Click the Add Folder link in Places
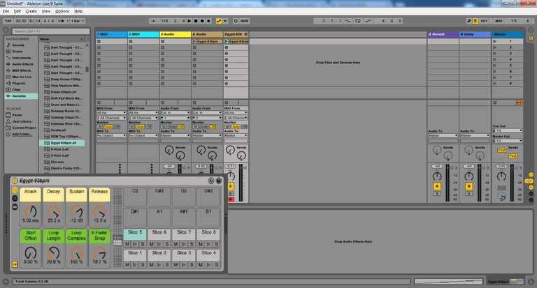The width and height of the screenshot is (537, 288). pyautogui.click(x=21, y=135)
